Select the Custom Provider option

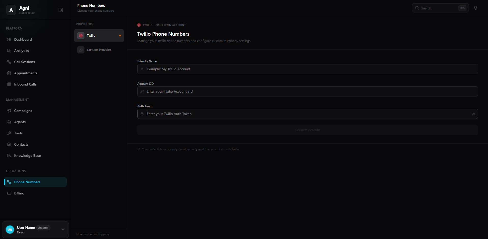(99, 50)
